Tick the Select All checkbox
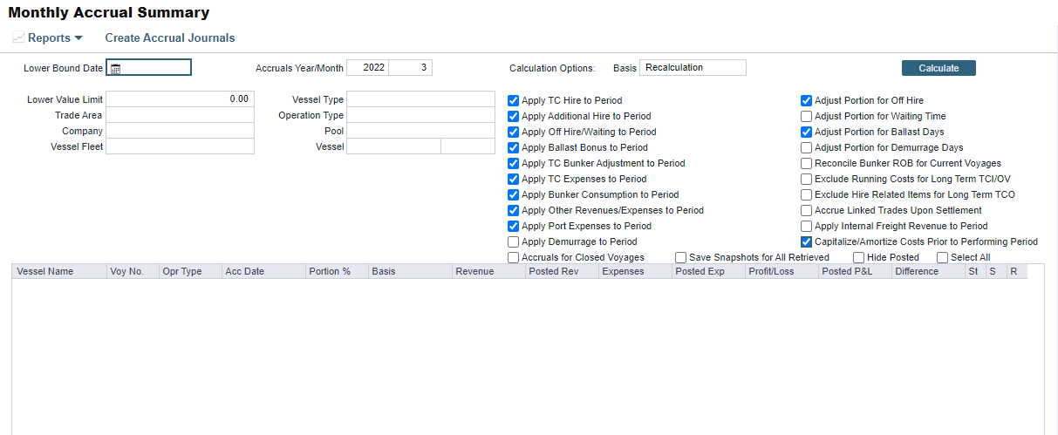1058x435 pixels. [943, 258]
